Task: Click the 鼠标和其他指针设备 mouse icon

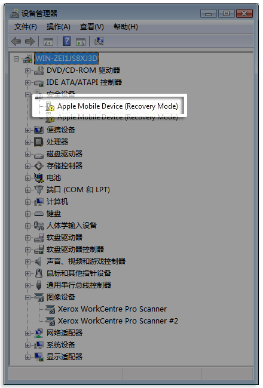Action: 39,273
